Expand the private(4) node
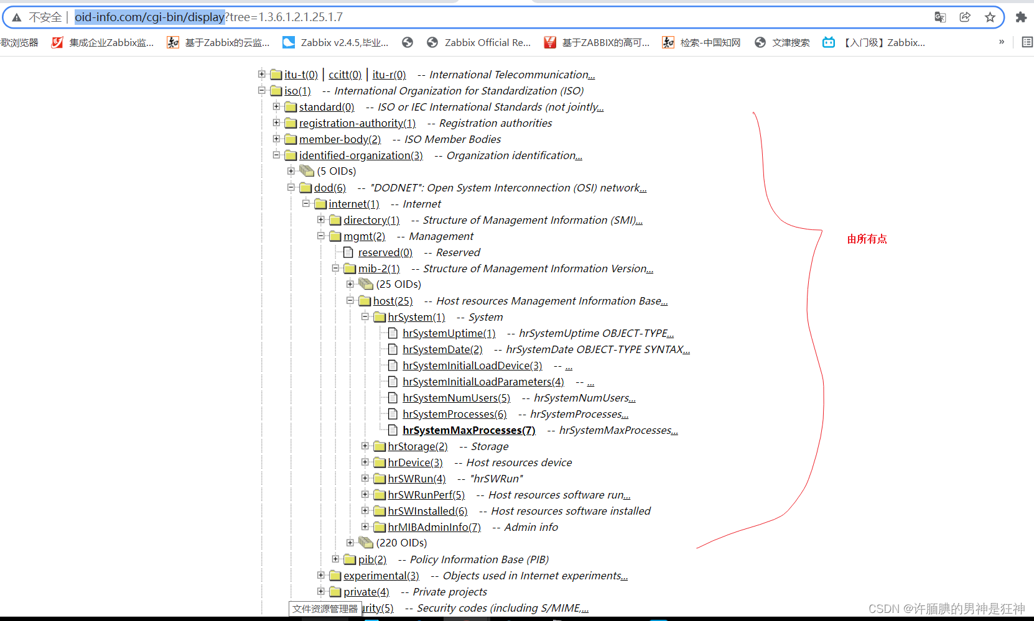1034x621 pixels. coord(321,591)
